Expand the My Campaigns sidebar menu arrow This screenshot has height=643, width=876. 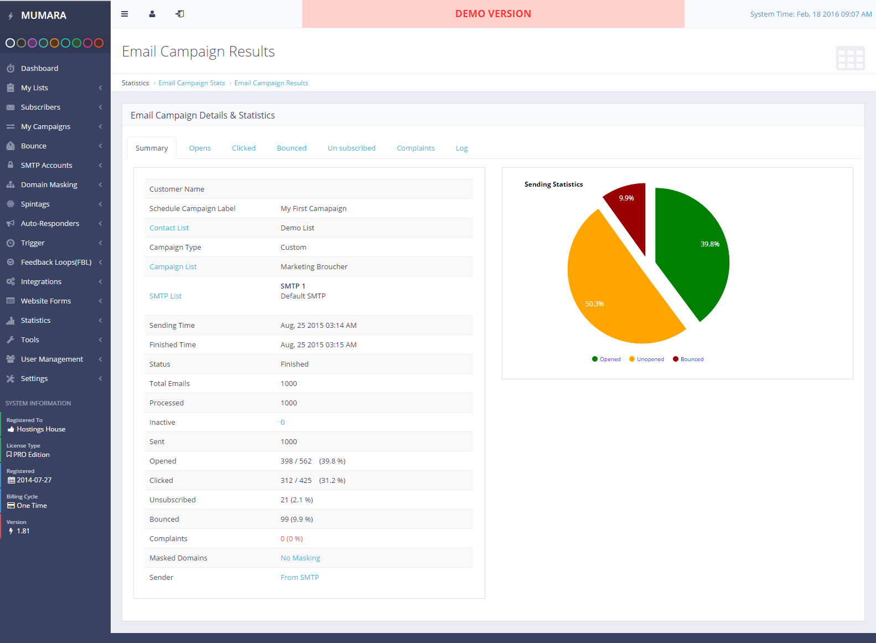[100, 126]
